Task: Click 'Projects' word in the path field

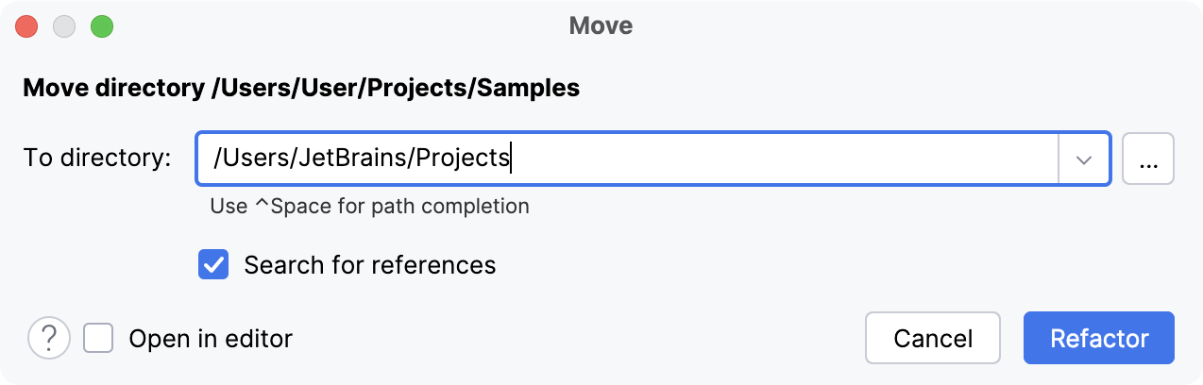Action: click(463, 159)
